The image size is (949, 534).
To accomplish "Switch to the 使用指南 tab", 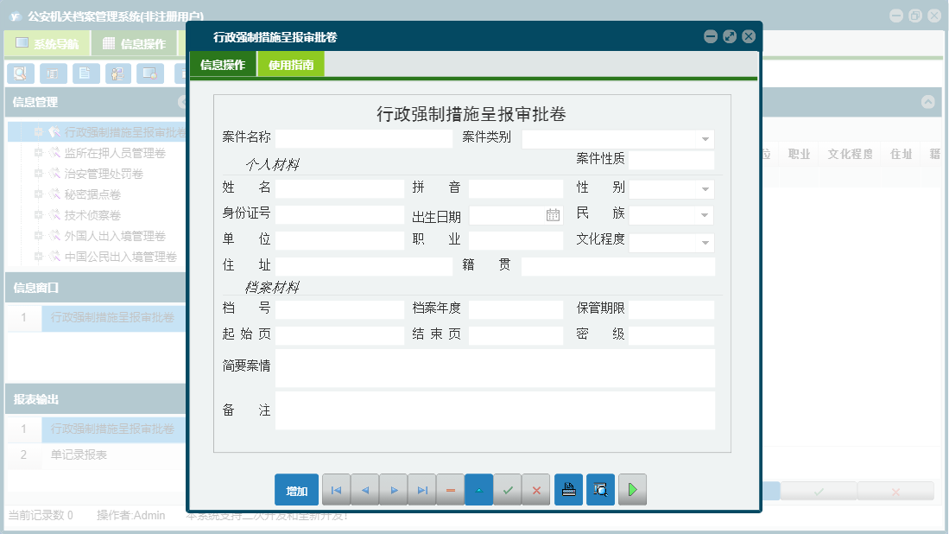I will tap(291, 64).
